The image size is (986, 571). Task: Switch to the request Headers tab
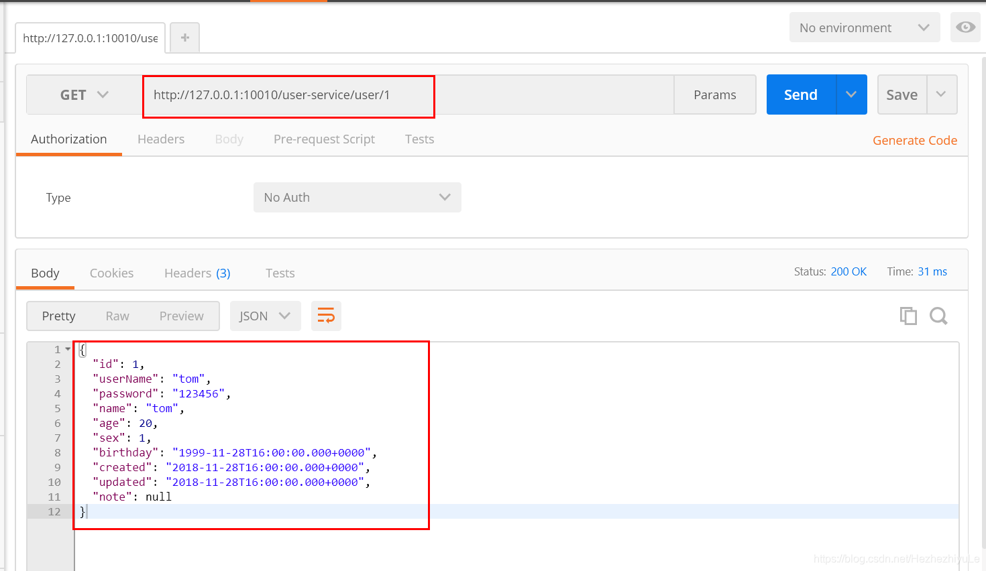[161, 139]
